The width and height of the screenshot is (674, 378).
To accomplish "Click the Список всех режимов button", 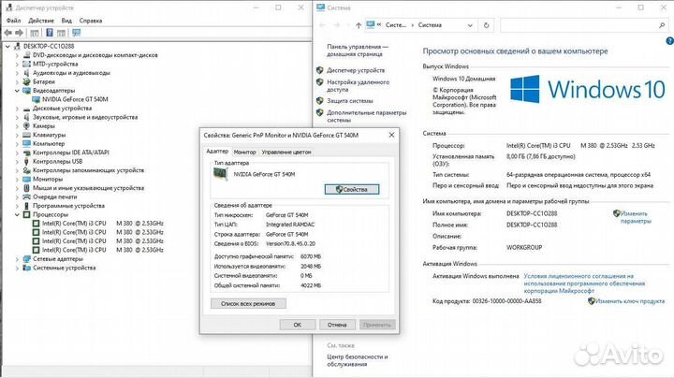I will [248, 304].
